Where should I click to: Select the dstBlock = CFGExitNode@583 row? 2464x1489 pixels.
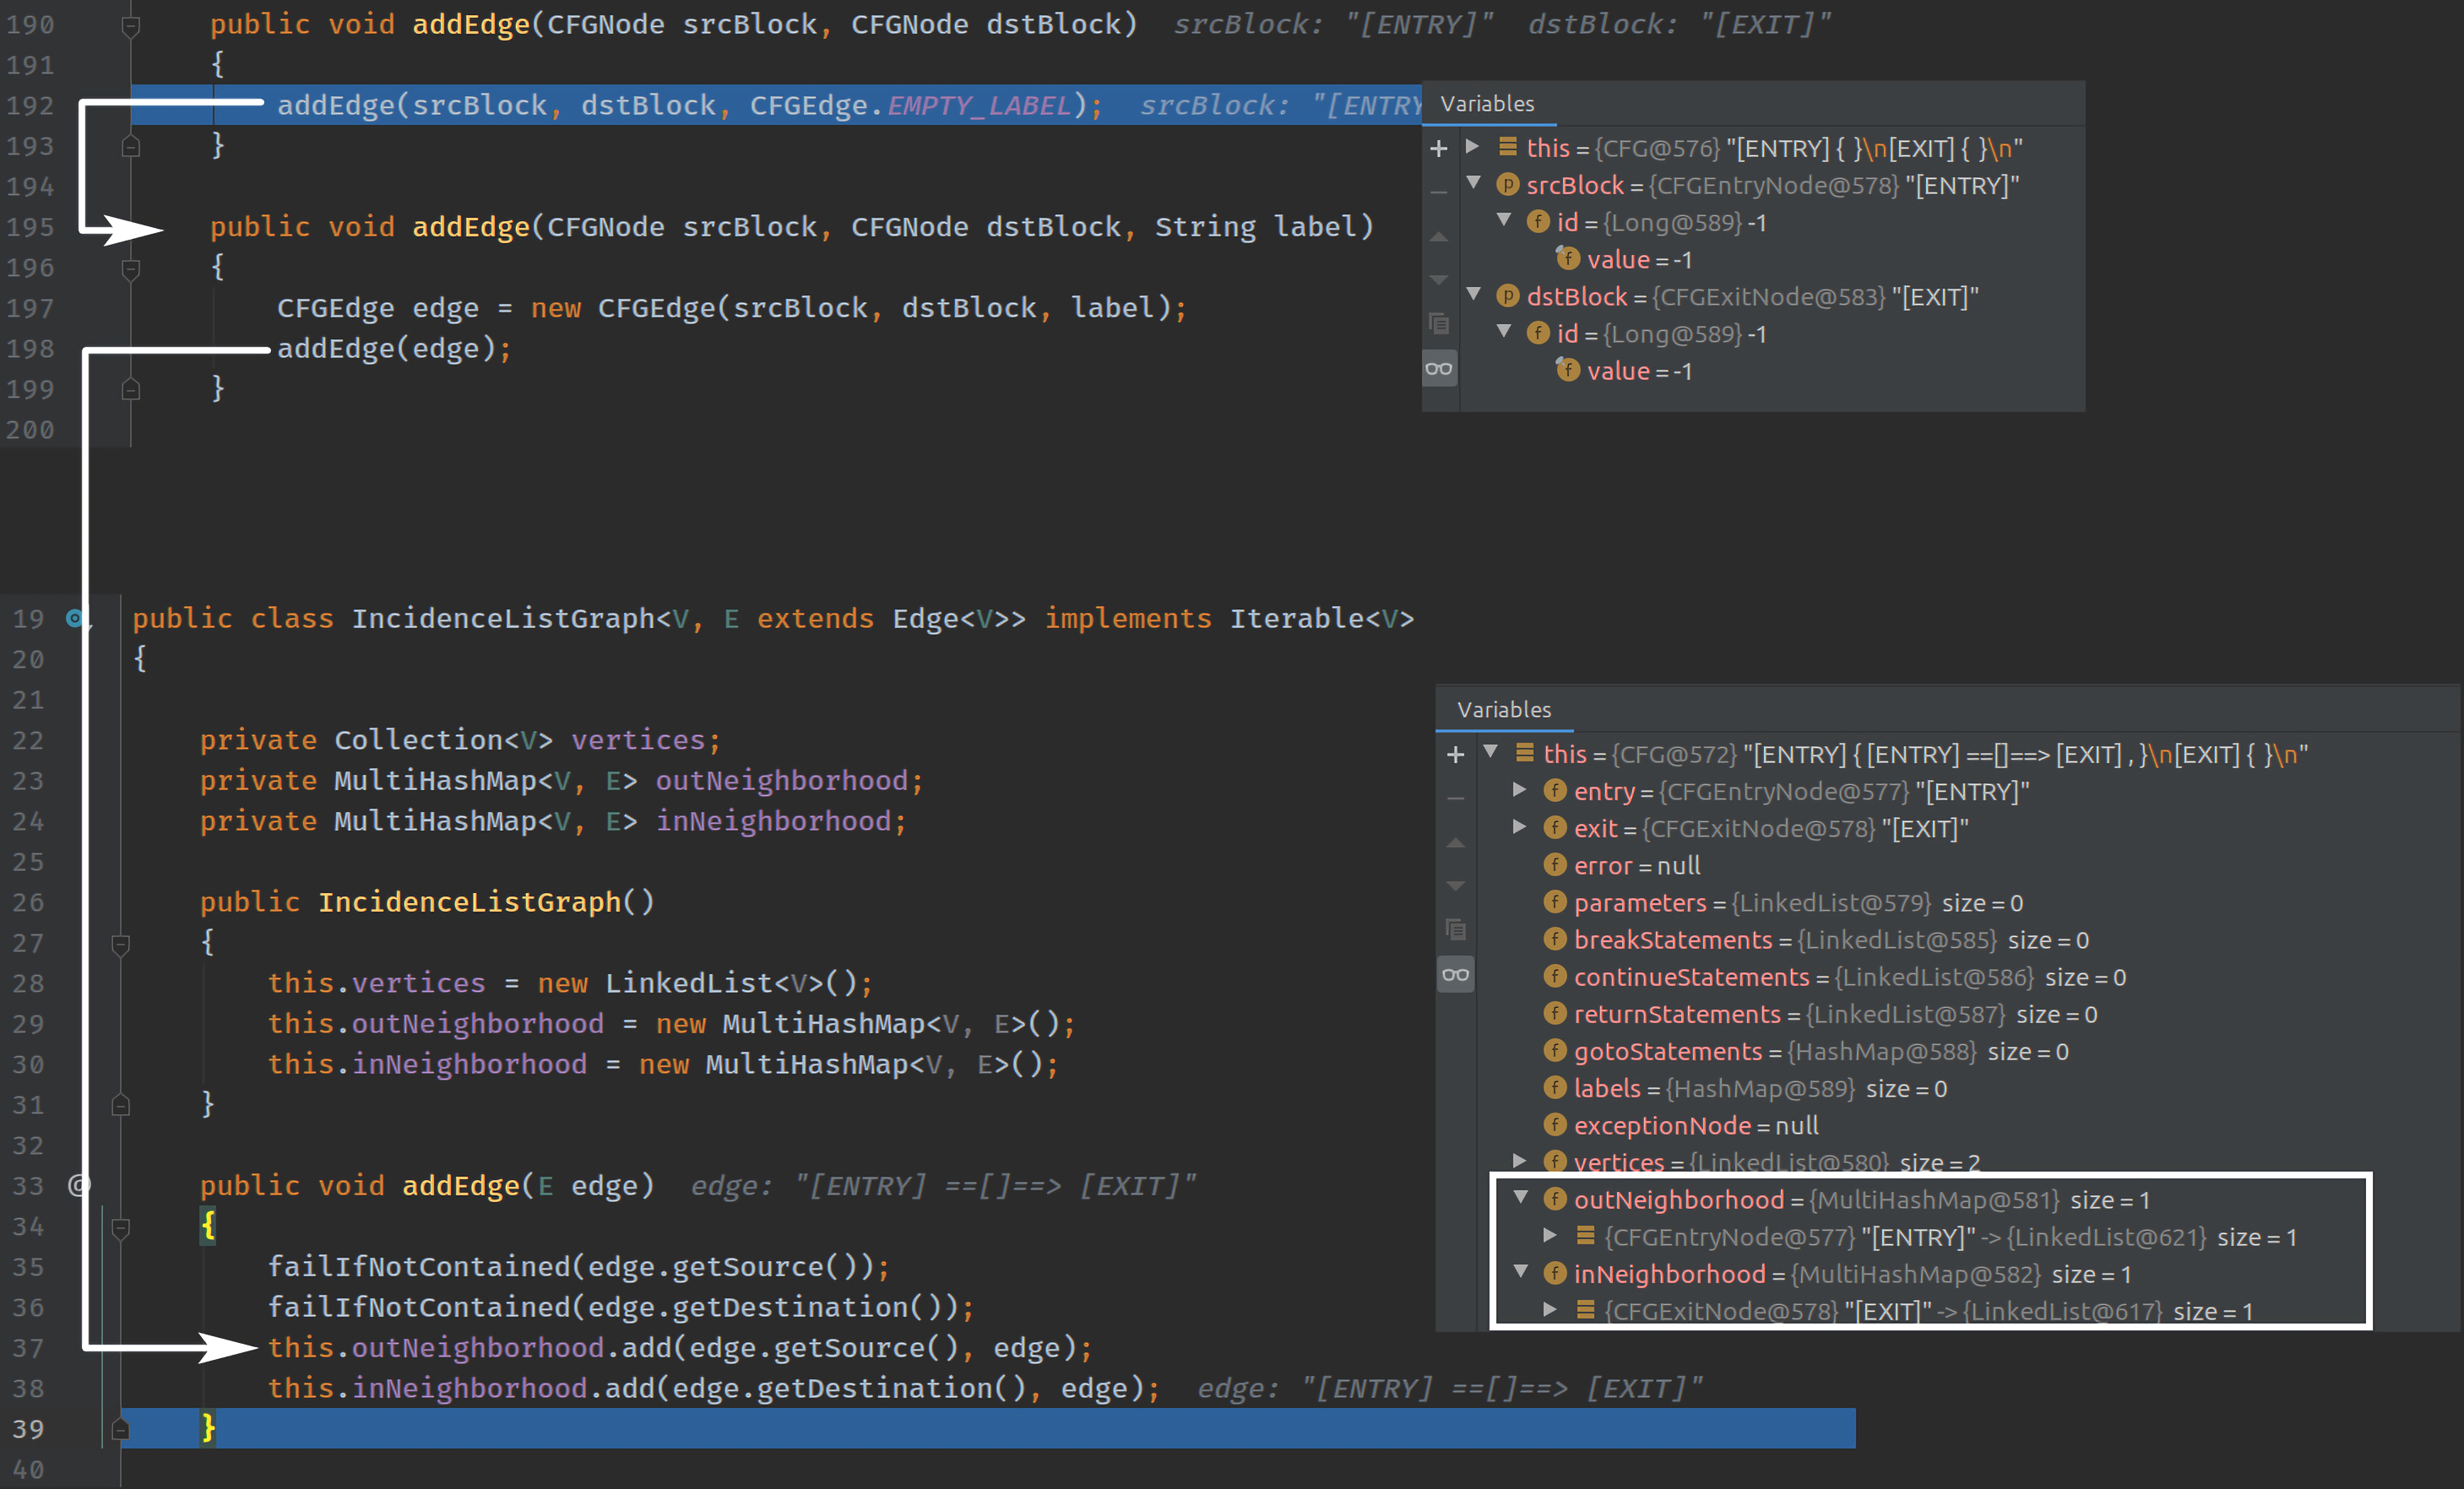pyautogui.click(x=1772, y=297)
